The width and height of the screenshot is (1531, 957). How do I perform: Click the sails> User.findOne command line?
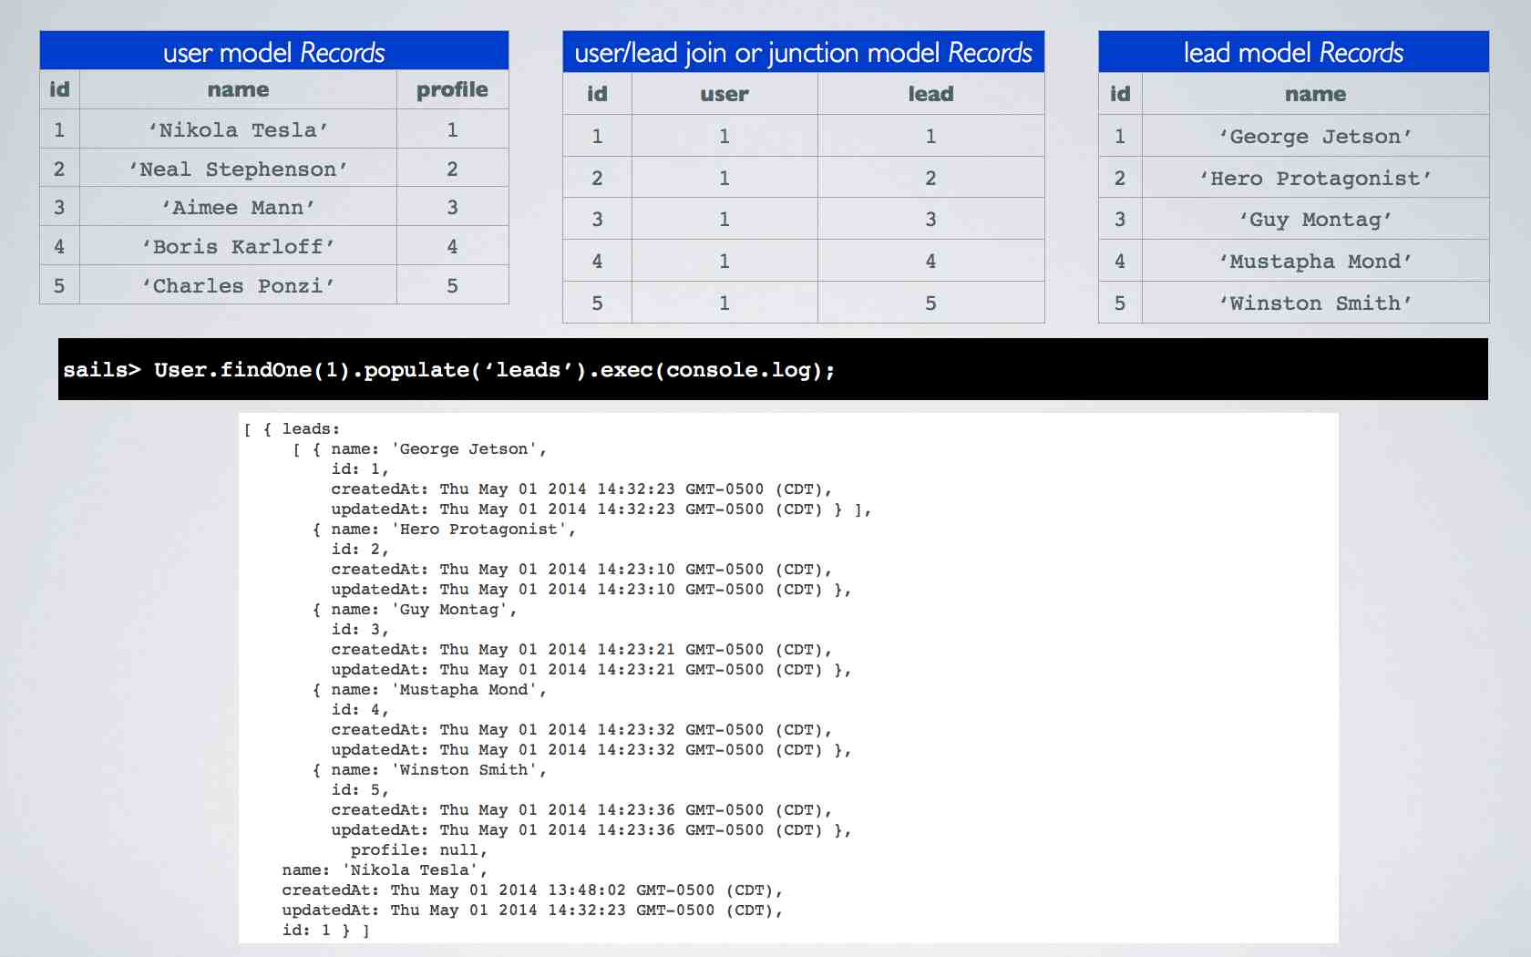click(773, 369)
